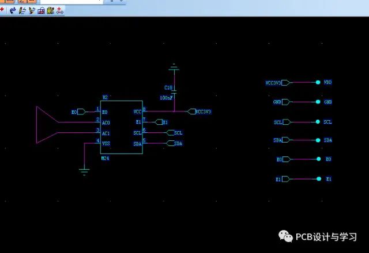Click the pencil-with-arrows toolbar icon
The width and height of the screenshot is (369, 253).
pyautogui.click(x=22, y=10)
